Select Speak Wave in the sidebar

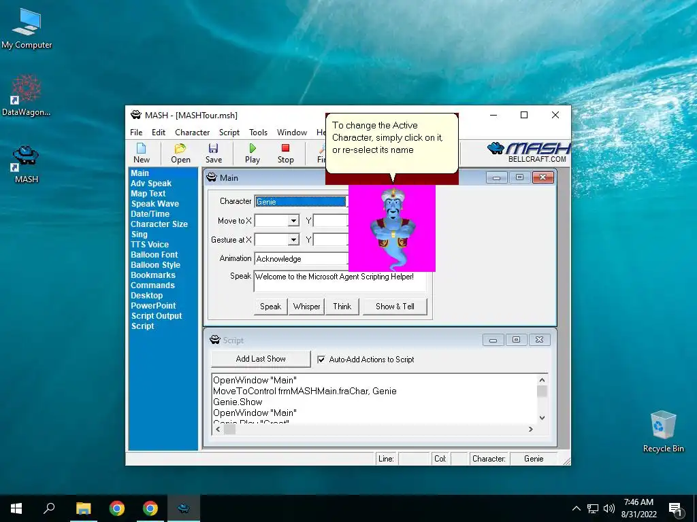(155, 204)
